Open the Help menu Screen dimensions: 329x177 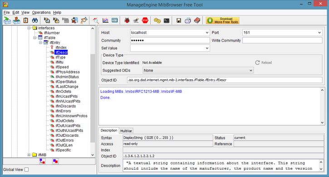pos(57,12)
